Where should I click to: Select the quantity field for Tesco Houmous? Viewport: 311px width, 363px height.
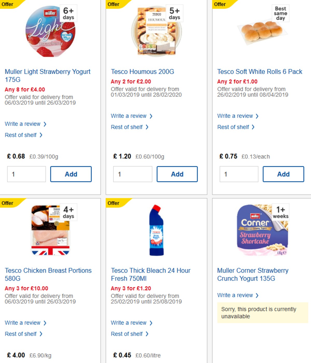pos(132,174)
